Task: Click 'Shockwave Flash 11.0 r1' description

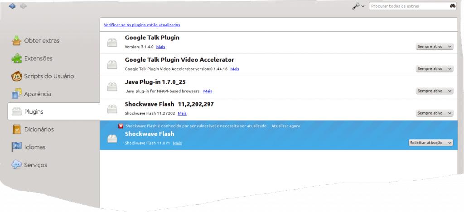Action: (147, 143)
